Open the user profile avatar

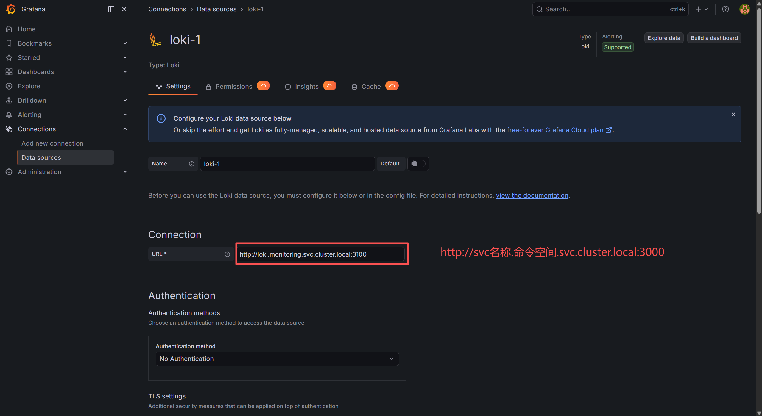[745, 9]
